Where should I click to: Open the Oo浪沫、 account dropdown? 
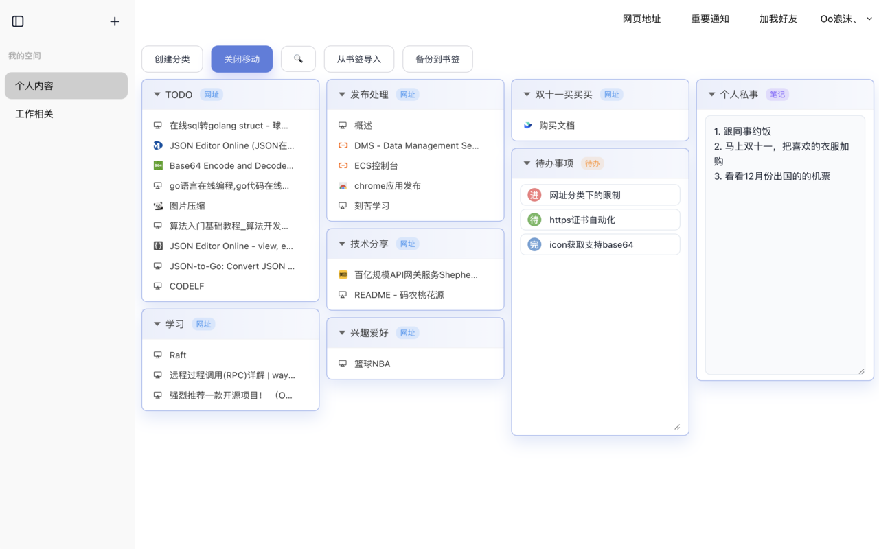[845, 19]
